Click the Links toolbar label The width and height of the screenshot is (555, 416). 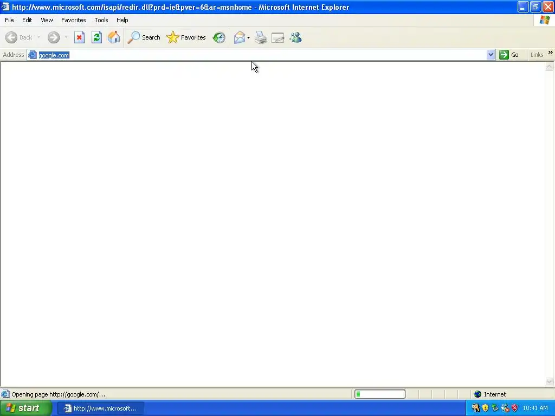537,55
